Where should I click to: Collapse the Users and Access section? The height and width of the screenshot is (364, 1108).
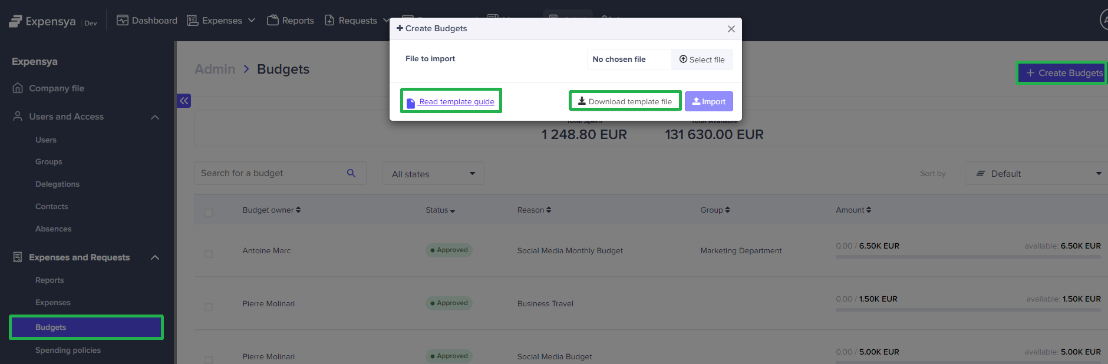[x=155, y=117]
